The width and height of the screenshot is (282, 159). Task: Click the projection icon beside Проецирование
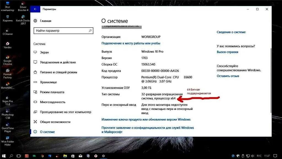click(35, 112)
